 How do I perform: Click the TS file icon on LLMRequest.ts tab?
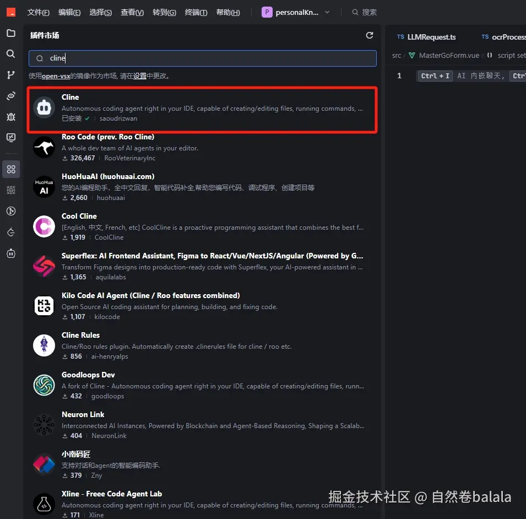(x=399, y=37)
